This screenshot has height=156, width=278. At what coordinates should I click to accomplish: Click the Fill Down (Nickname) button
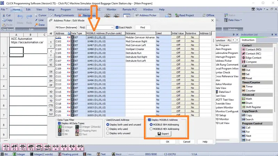point(66,27)
